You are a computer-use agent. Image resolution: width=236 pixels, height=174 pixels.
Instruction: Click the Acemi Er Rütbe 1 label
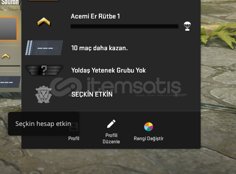click(x=95, y=16)
